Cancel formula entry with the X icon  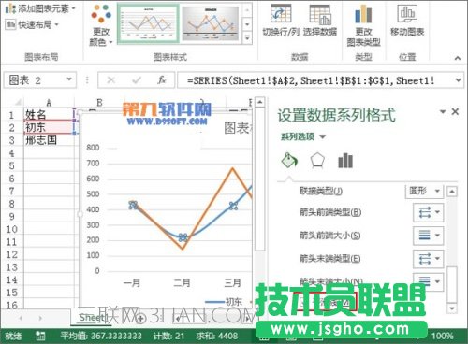(x=110, y=80)
